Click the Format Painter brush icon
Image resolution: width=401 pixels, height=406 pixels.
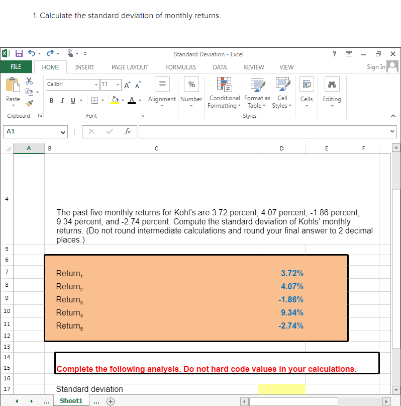pos(29,103)
